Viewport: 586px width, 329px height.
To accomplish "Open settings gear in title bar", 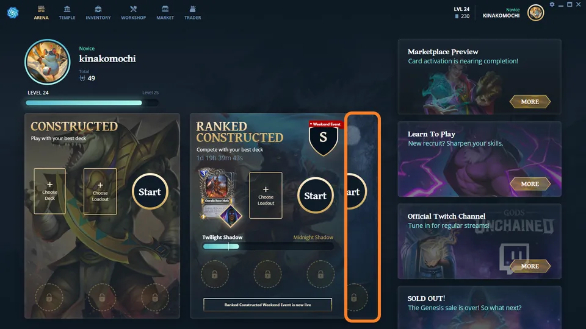I will click(552, 4).
